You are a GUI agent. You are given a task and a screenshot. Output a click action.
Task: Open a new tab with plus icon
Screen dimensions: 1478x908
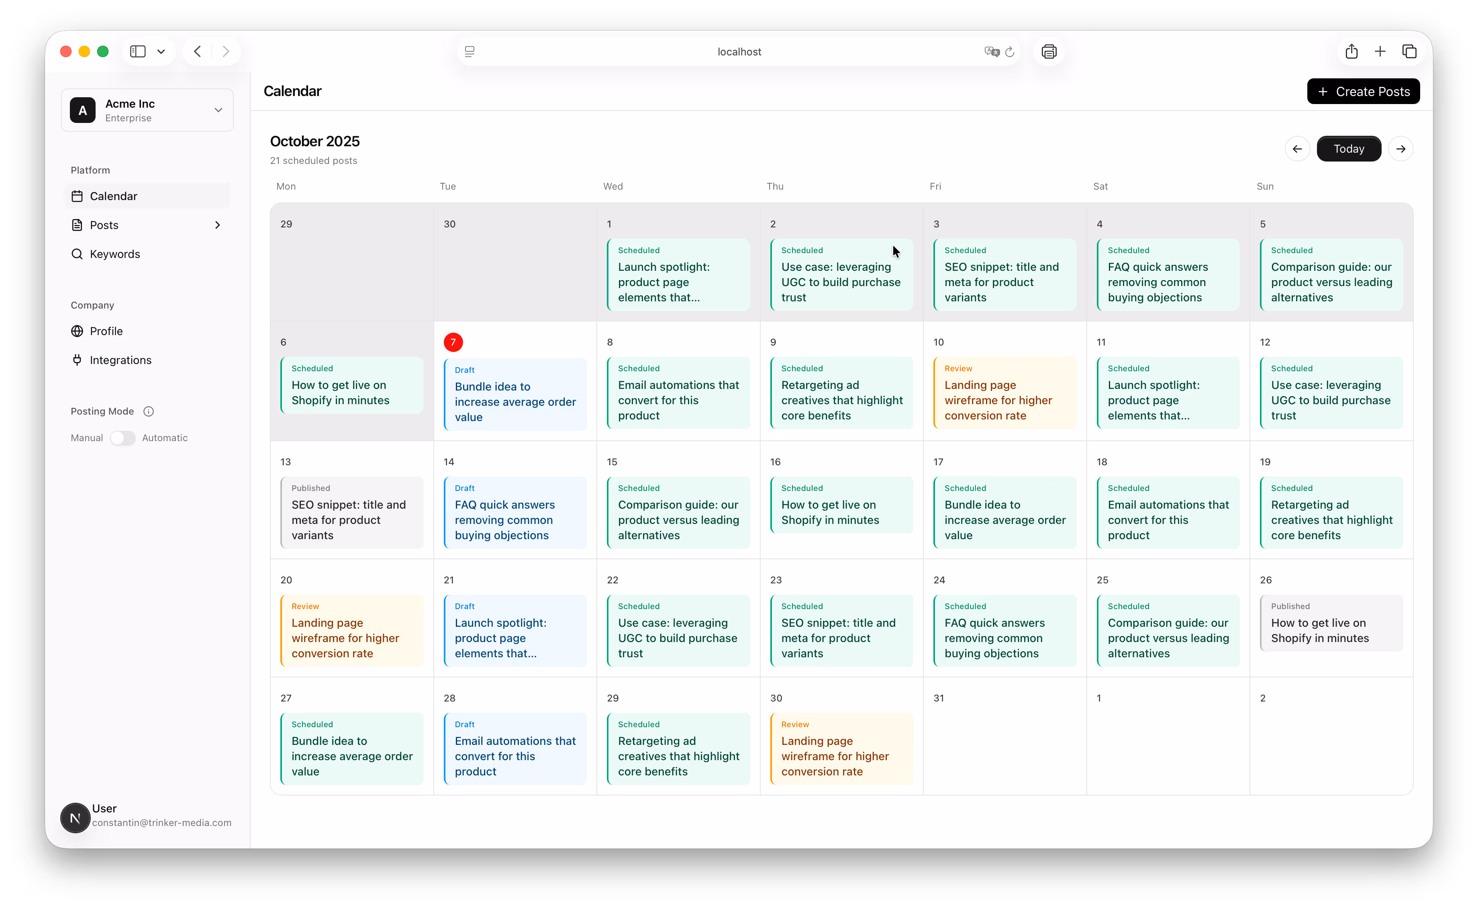(1380, 52)
